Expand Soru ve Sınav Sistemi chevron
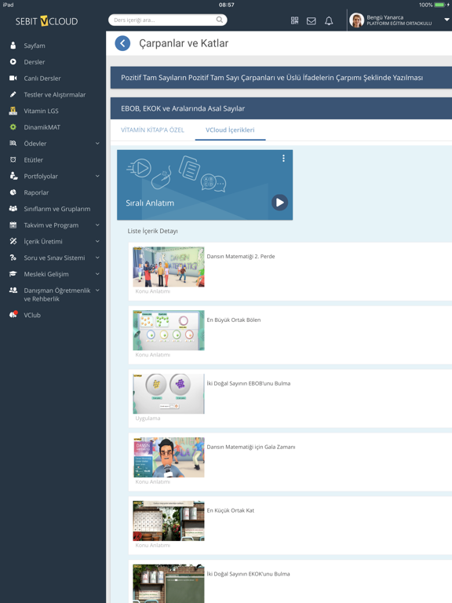Image resolution: width=452 pixels, height=603 pixels. tap(97, 258)
